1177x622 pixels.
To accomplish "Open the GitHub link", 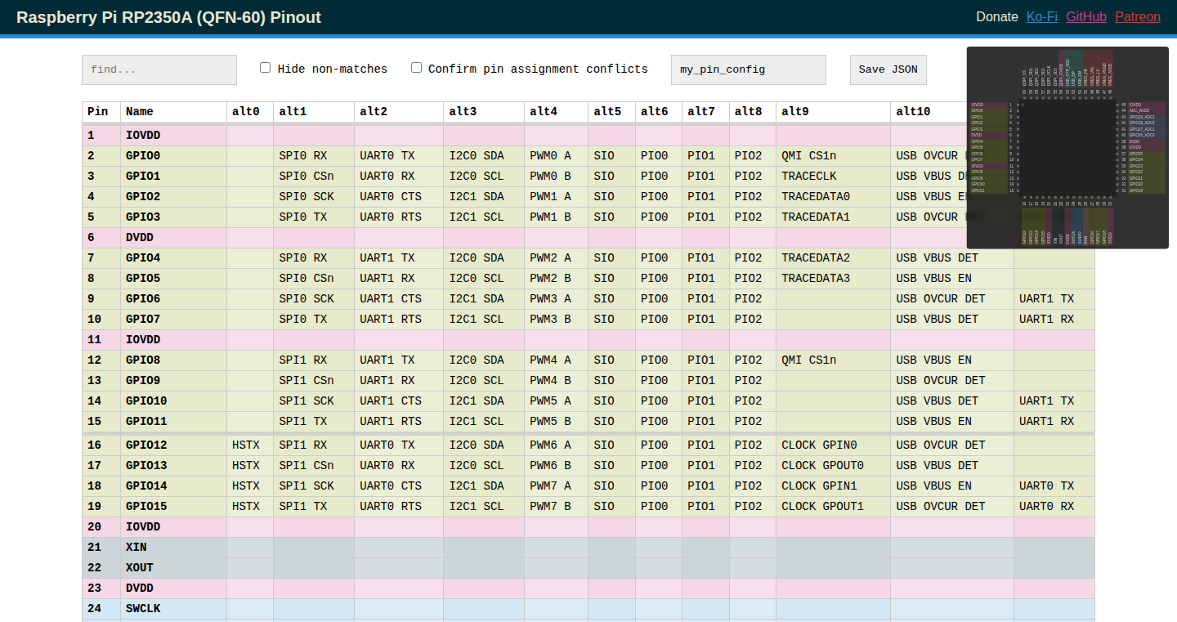I will [1086, 16].
